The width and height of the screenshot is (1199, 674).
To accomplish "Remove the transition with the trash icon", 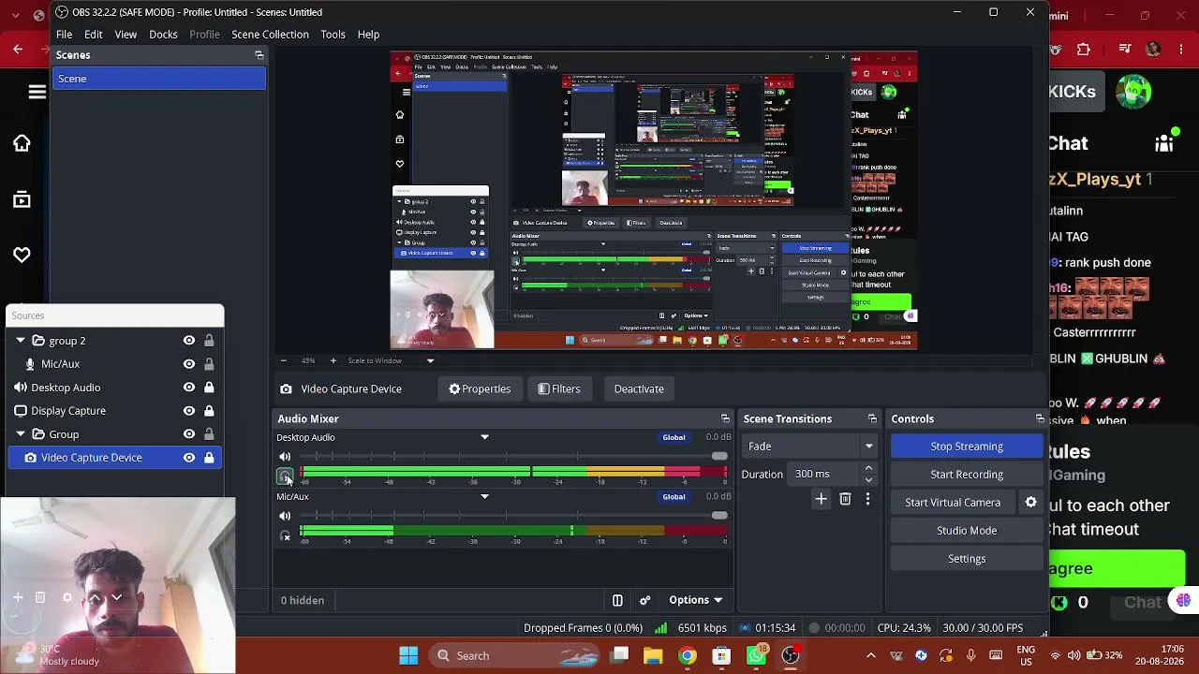I will tap(845, 499).
